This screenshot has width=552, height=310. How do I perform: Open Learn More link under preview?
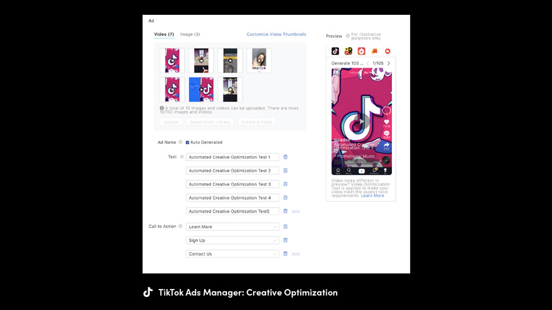tap(373, 196)
